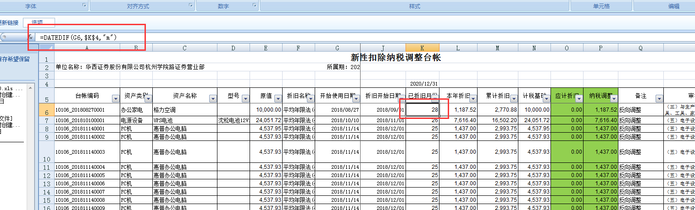Select cell containing 格力空调
Image resolution: width=695 pixels, height=210 pixels.
pyautogui.click(x=184, y=110)
